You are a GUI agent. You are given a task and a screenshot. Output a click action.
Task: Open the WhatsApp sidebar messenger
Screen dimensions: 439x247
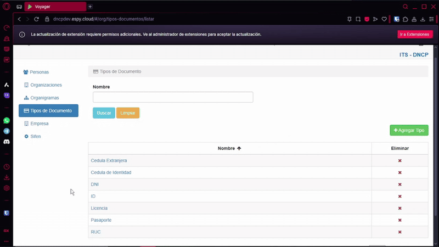[7, 120]
